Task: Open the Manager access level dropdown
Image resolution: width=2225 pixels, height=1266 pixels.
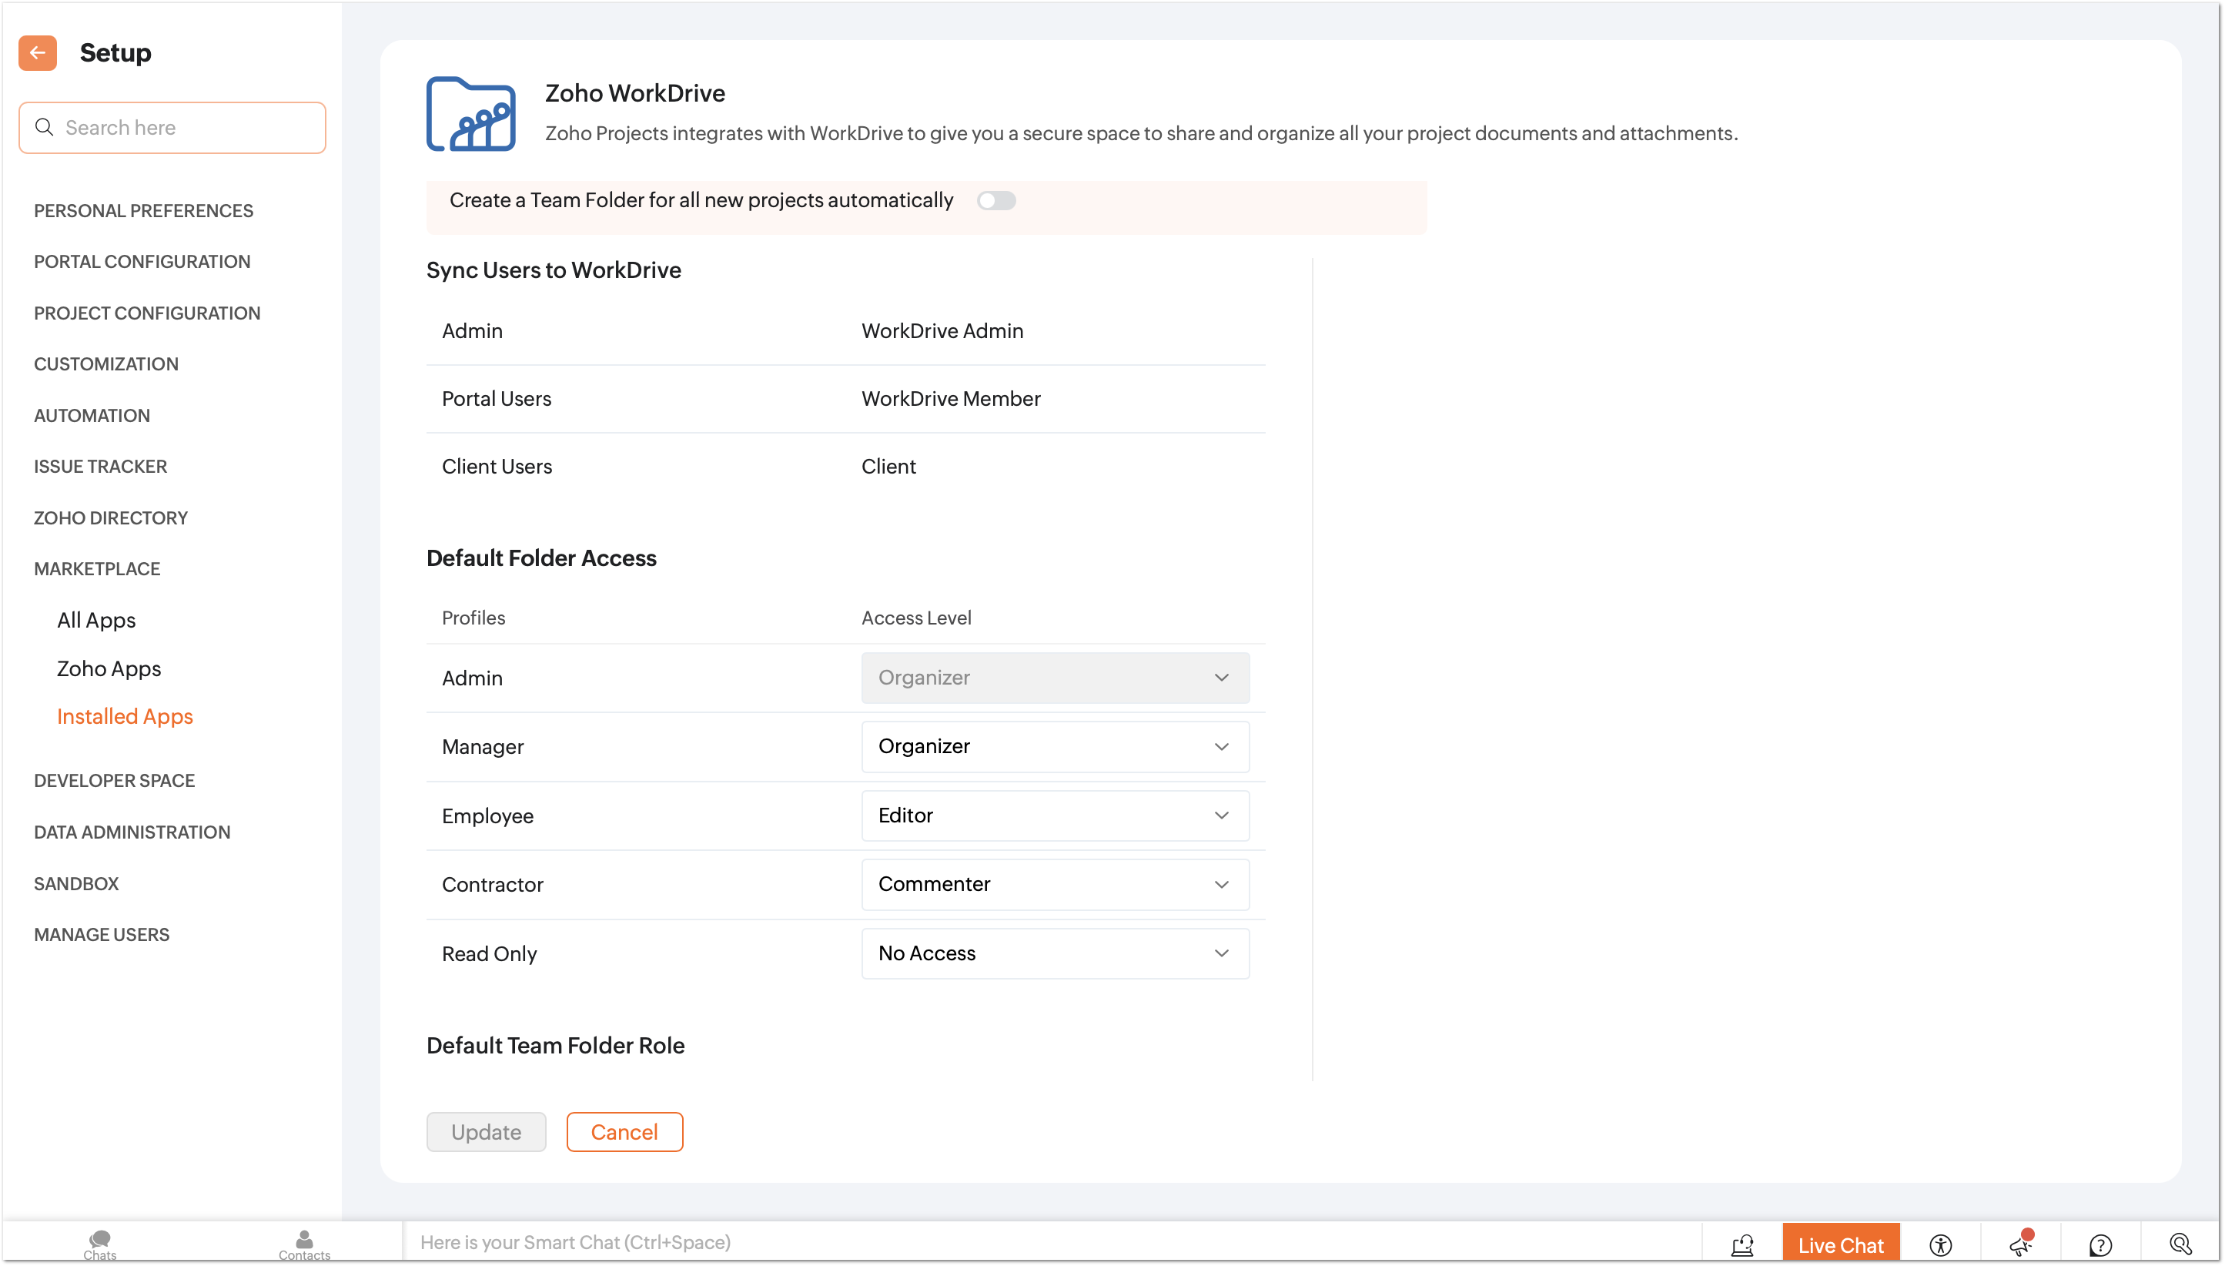Action: 1054,747
